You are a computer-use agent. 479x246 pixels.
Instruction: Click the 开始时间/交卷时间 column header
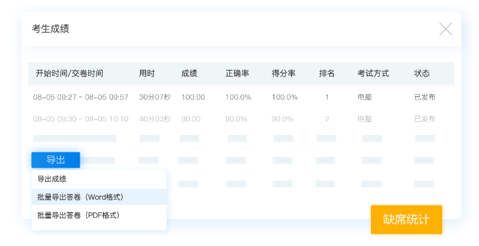click(69, 74)
